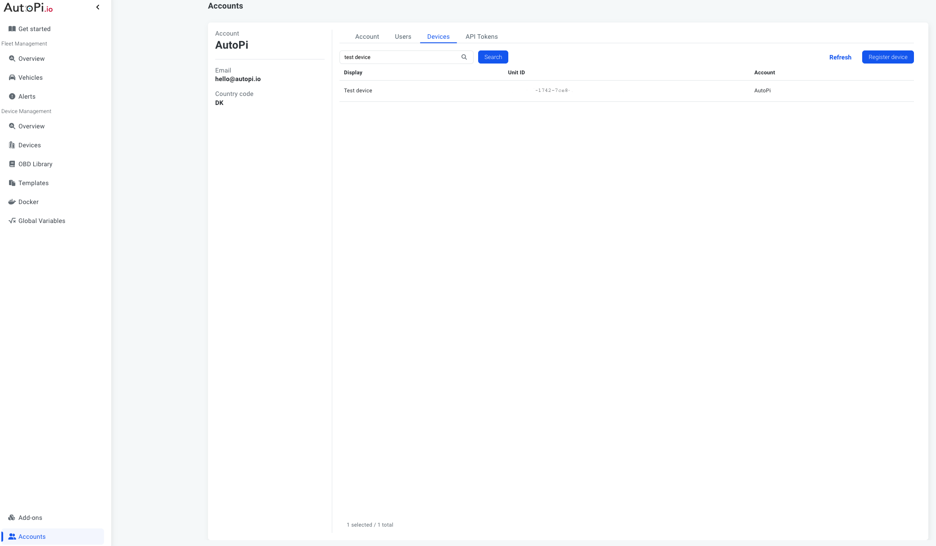Expand the Device Management section

coord(26,111)
